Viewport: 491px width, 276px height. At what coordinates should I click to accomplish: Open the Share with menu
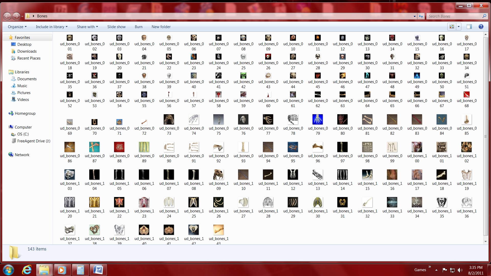point(87,27)
